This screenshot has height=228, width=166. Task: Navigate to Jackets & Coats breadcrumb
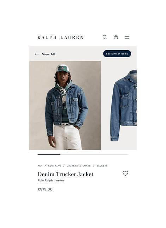coord(78,166)
